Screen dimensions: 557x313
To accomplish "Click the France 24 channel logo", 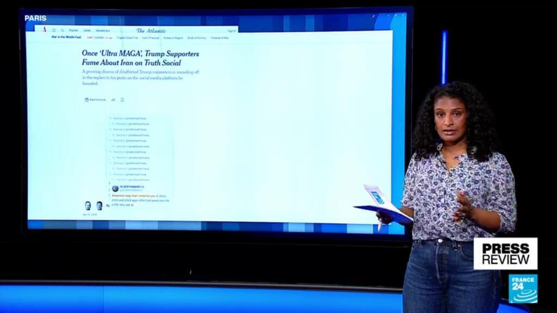I will [523, 288].
